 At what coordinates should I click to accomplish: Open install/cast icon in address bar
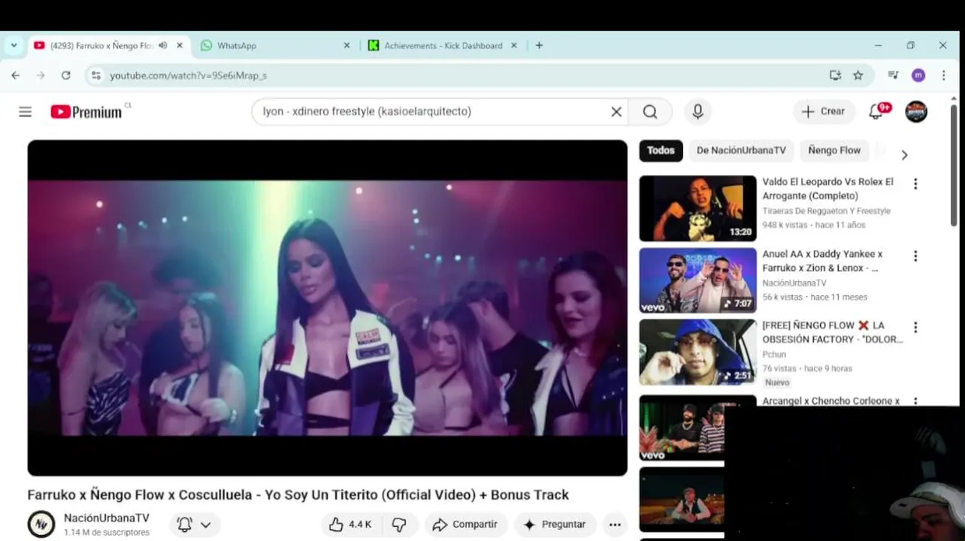(835, 75)
